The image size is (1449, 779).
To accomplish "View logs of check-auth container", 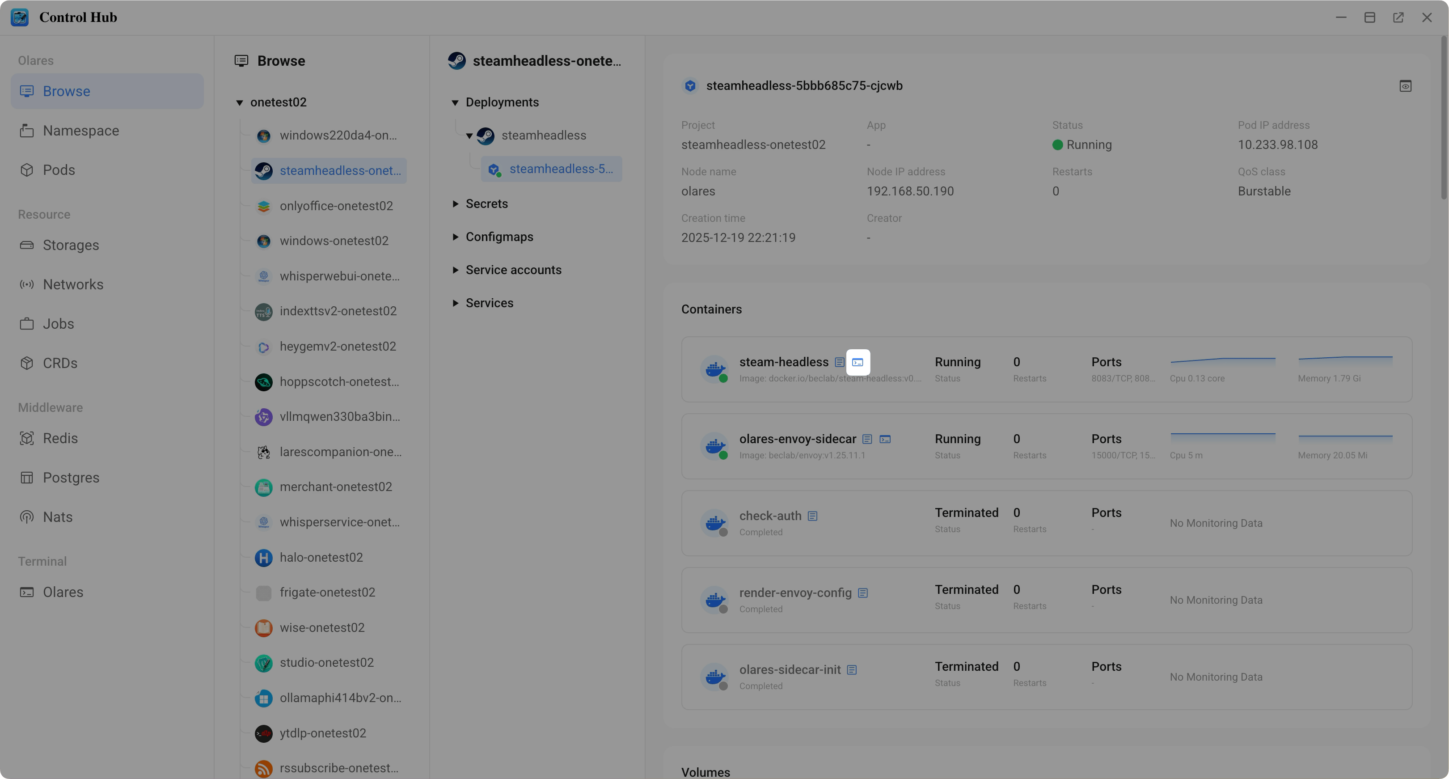I will tap(812, 516).
